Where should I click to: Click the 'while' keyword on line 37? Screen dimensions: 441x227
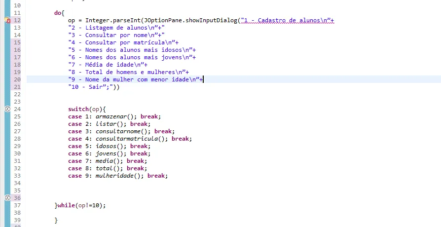[66, 205]
